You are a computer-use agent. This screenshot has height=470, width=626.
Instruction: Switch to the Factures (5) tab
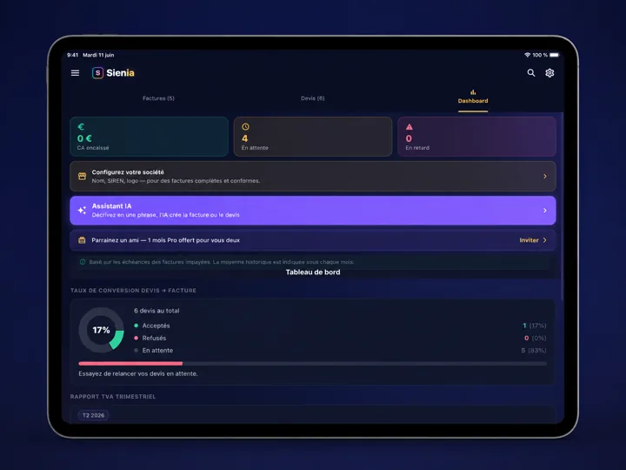[x=158, y=98]
